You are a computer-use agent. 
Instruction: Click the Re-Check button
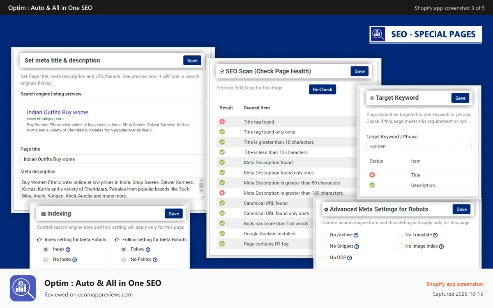click(x=323, y=89)
